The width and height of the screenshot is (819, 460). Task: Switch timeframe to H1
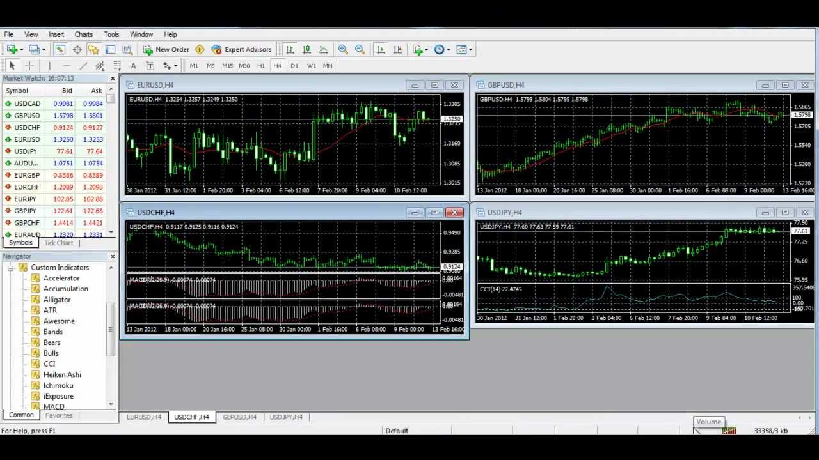coord(260,66)
